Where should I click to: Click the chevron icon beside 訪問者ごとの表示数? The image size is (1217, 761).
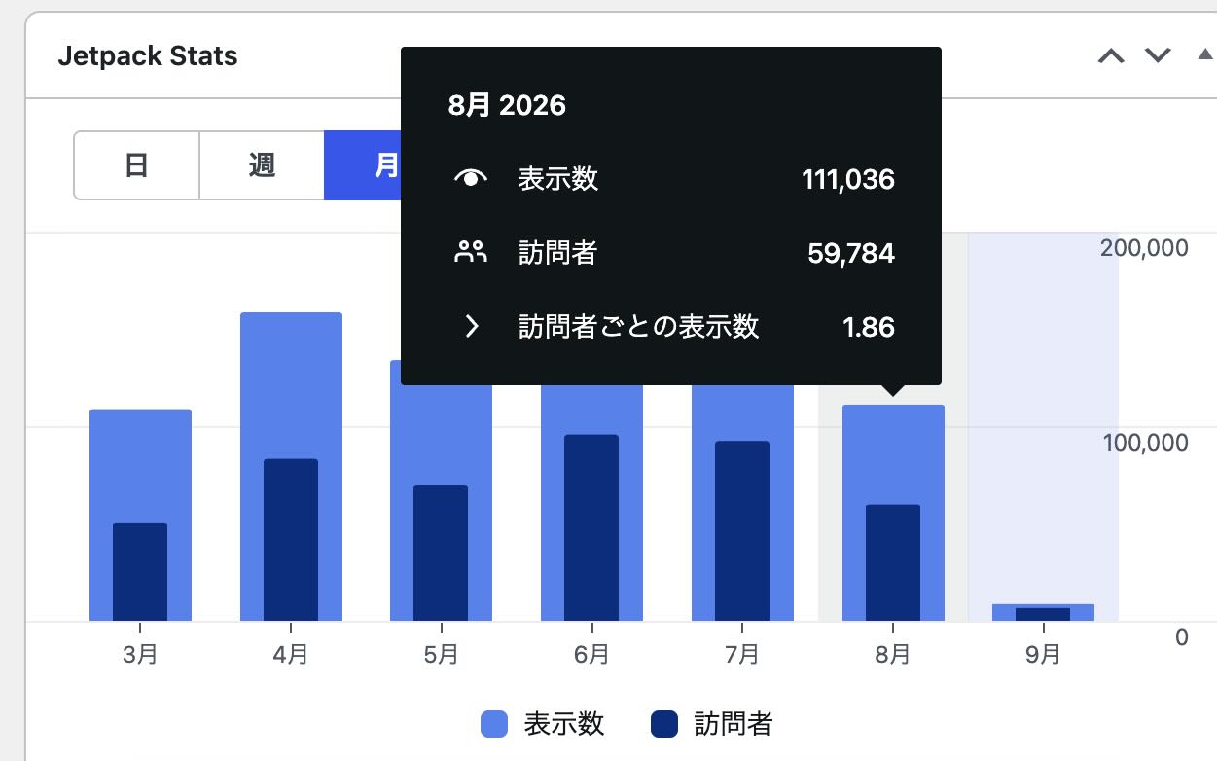(472, 327)
